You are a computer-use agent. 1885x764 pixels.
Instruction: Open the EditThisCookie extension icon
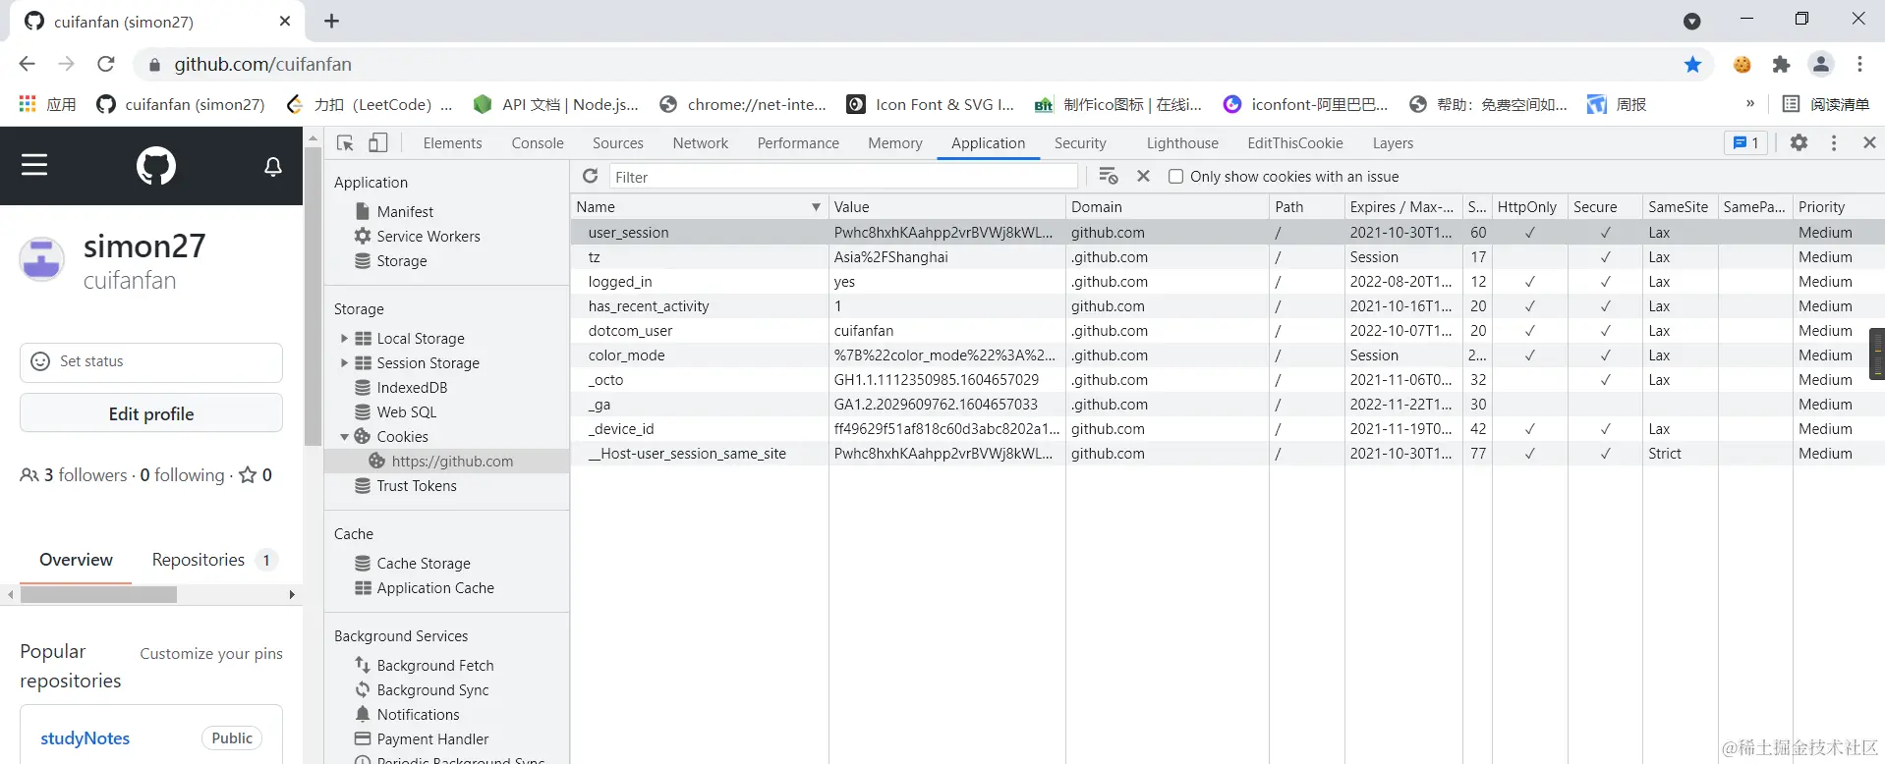1742,65
